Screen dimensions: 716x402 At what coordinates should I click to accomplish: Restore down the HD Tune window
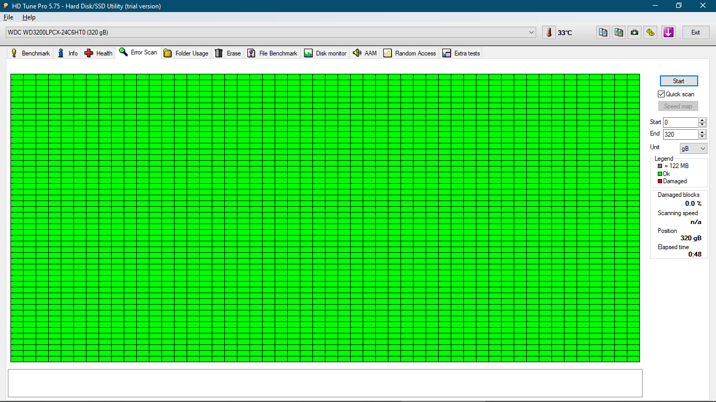point(679,6)
